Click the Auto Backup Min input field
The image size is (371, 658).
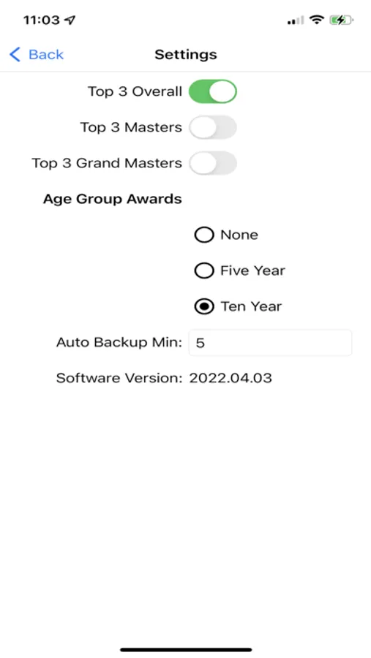tap(270, 343)
